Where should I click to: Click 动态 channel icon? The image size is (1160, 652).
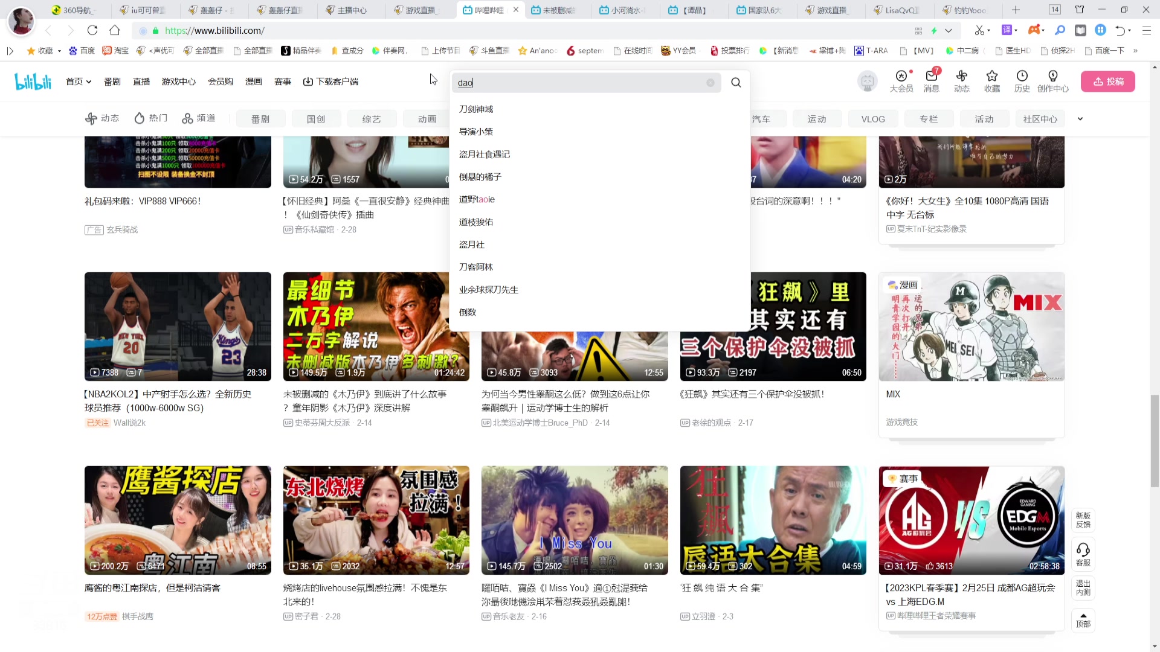point(102,118)
